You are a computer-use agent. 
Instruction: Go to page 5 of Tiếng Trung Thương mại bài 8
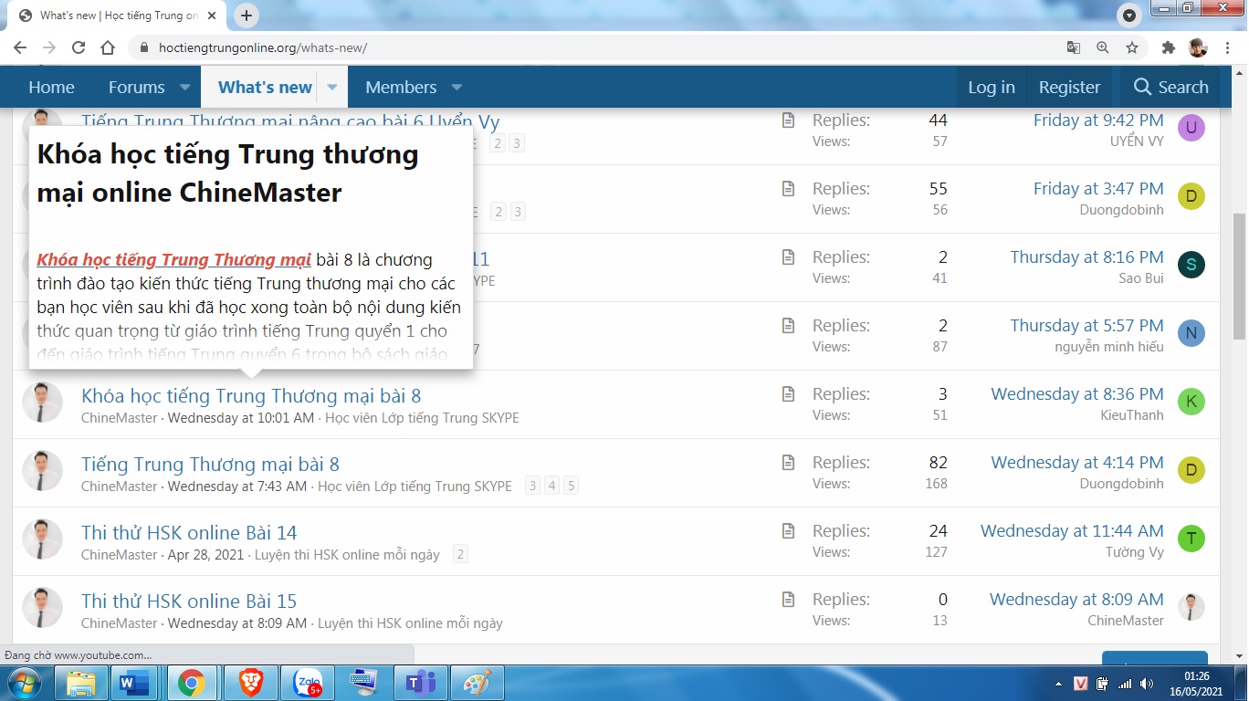571,487
